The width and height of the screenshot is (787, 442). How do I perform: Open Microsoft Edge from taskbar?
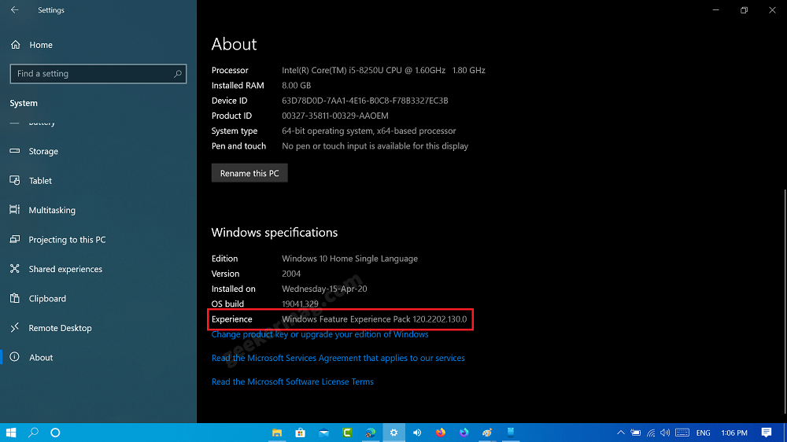371,433
